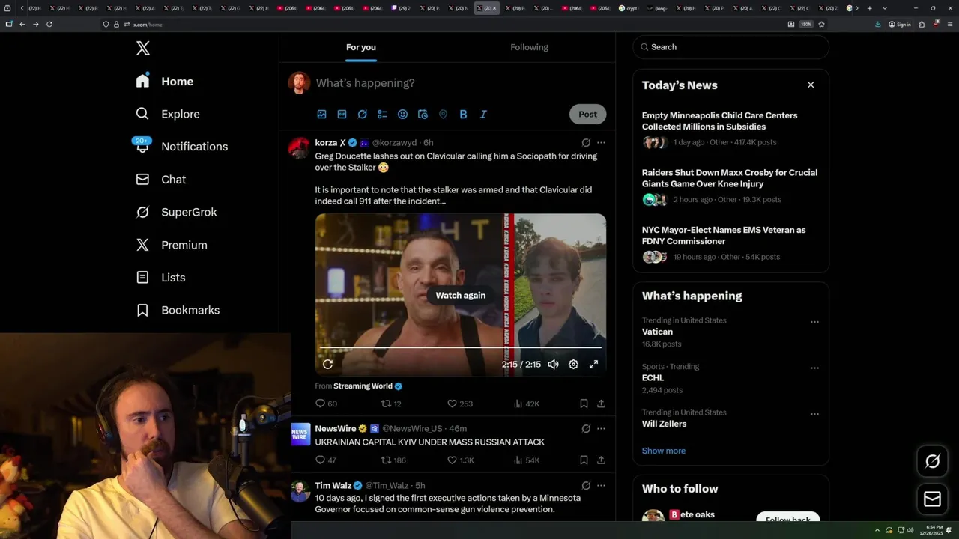Go to Home in sidebar
This screenshot has width=959, height=539.
(165, 82)
